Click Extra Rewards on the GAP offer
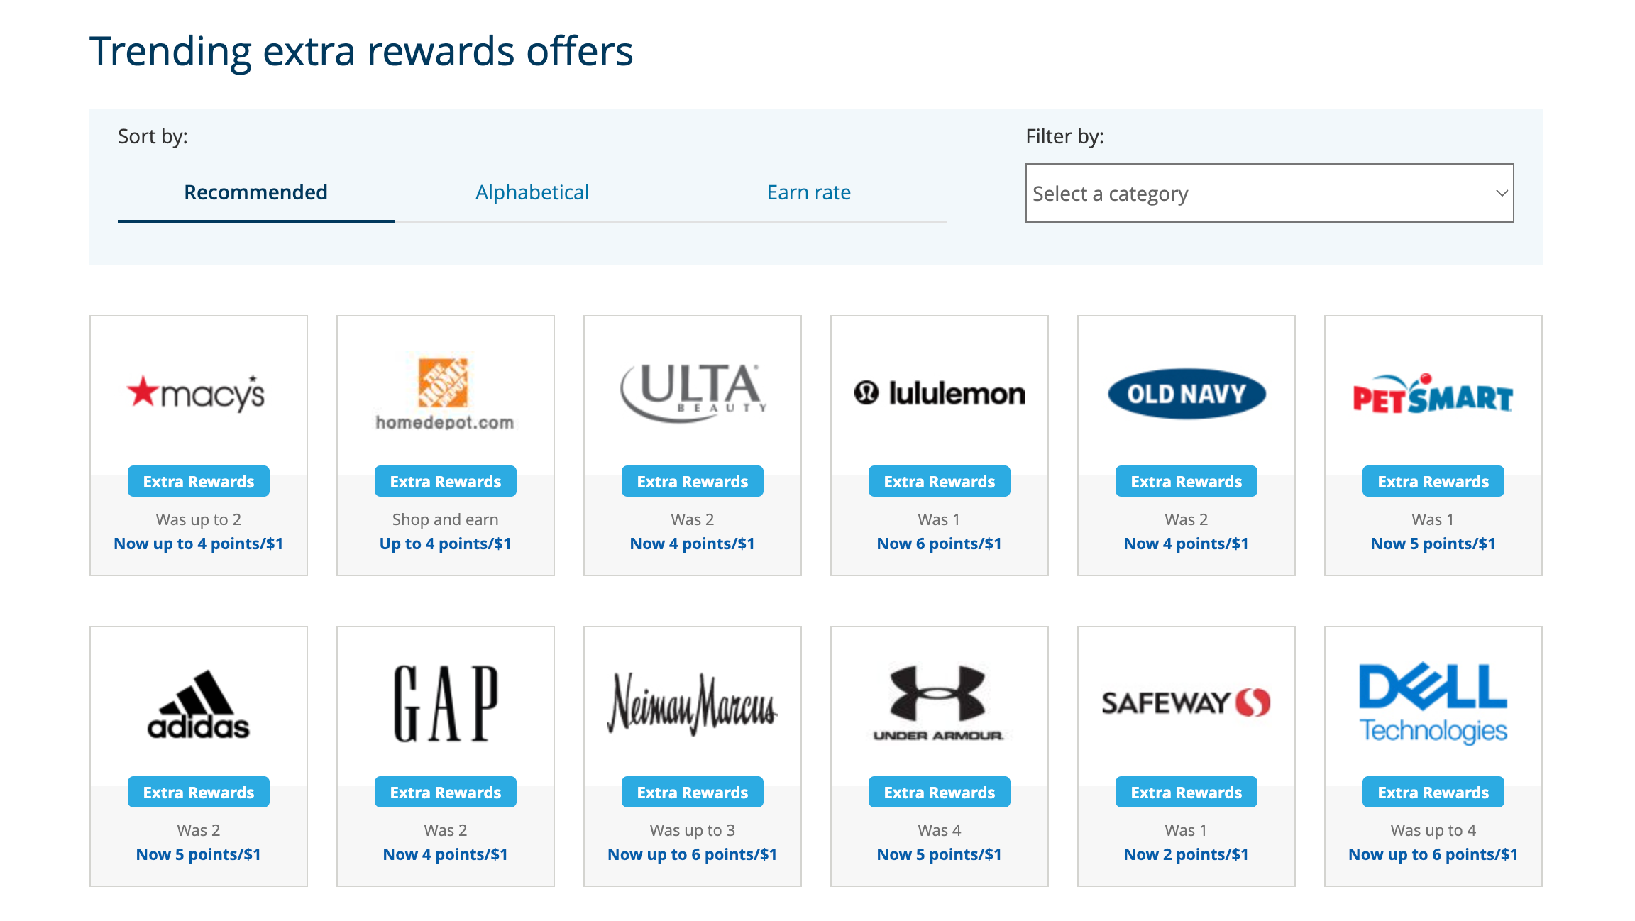The image size is (1635, 921). (445, 792)
